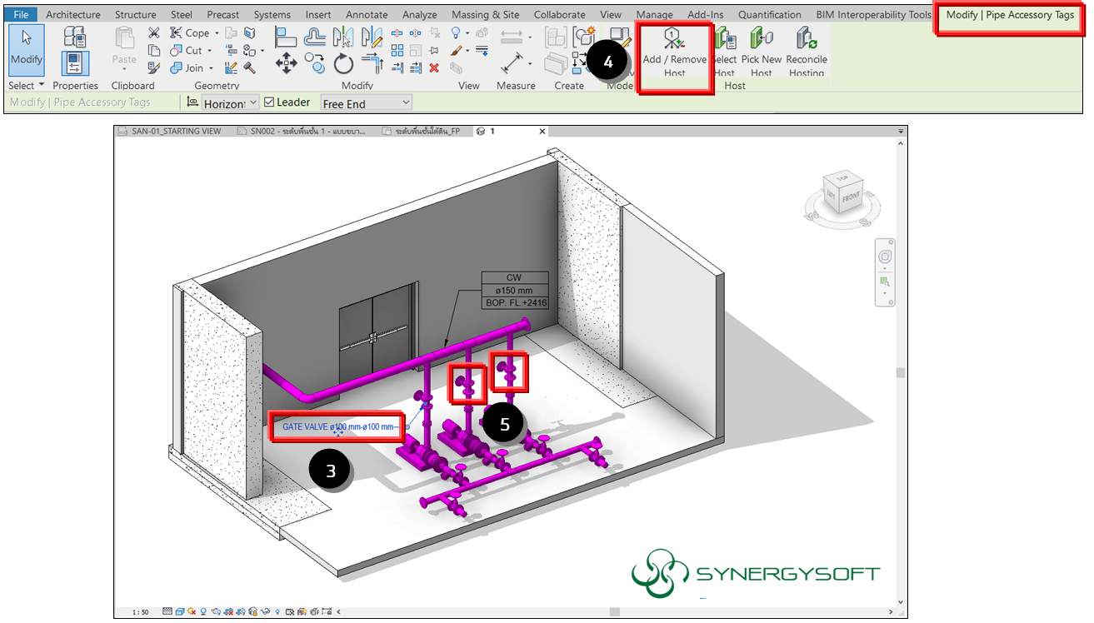
Task: Uncheck the Leader checkbox
Action: (x=269, y=102)
